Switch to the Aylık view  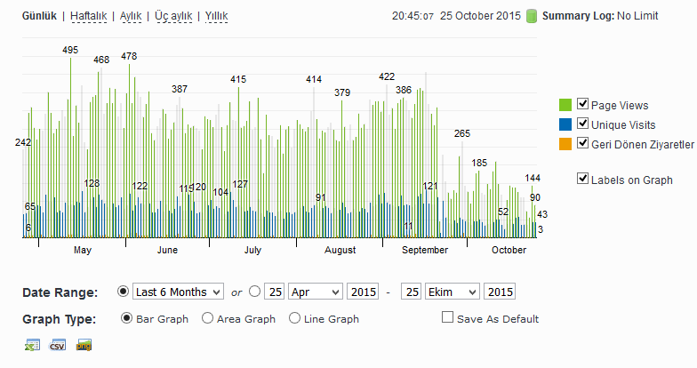click(131, 16)
